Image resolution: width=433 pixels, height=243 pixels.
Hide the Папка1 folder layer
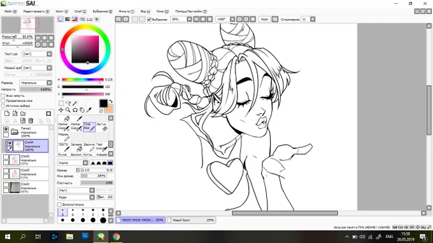6,129
